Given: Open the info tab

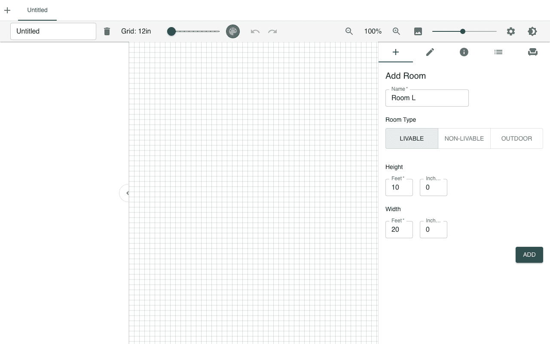Looking at the screenshot, I should [464, 52].
